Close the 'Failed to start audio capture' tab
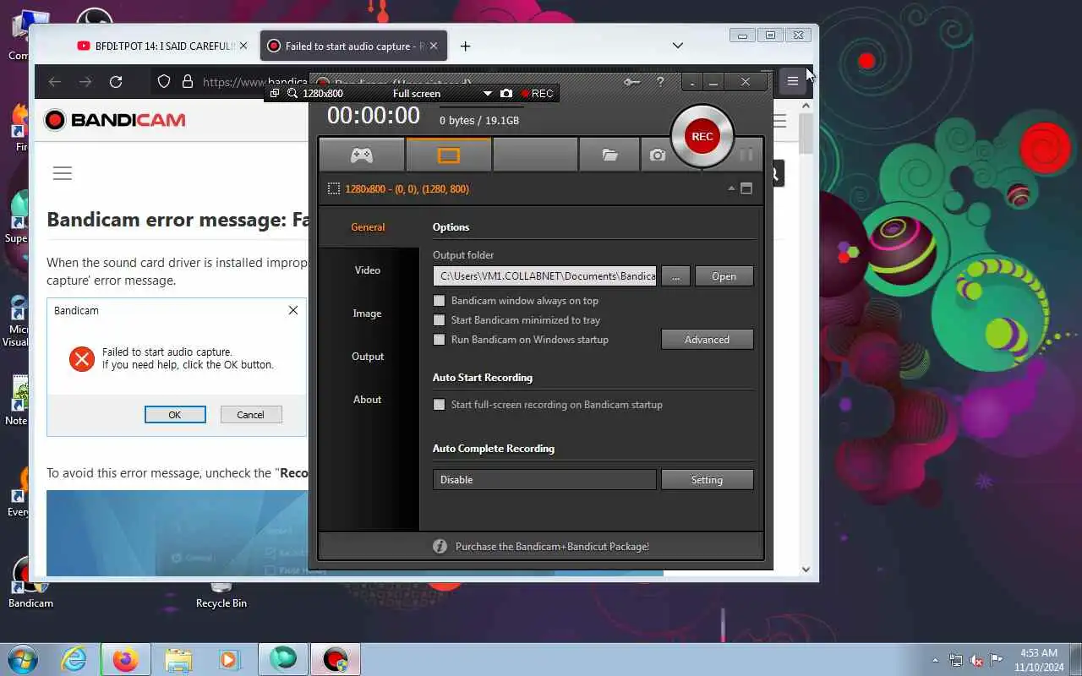The height and width of the screenshot is (676, 1082). [x=434, y=46]
